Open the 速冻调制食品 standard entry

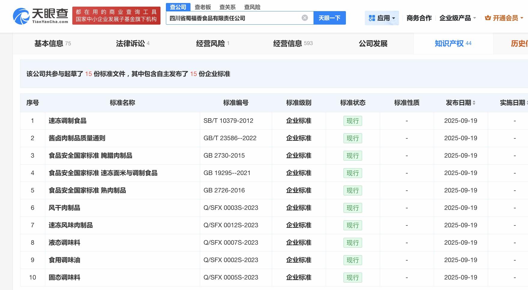(67, 121)
